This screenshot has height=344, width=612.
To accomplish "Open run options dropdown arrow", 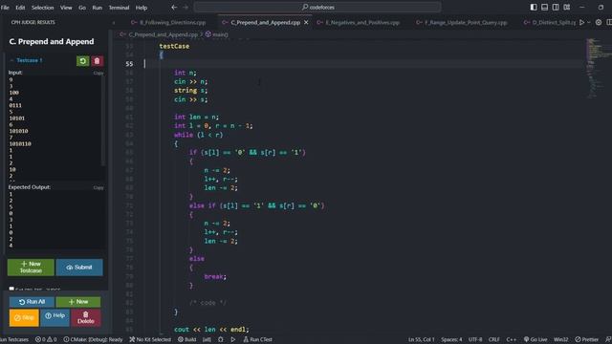I will 589,23.
